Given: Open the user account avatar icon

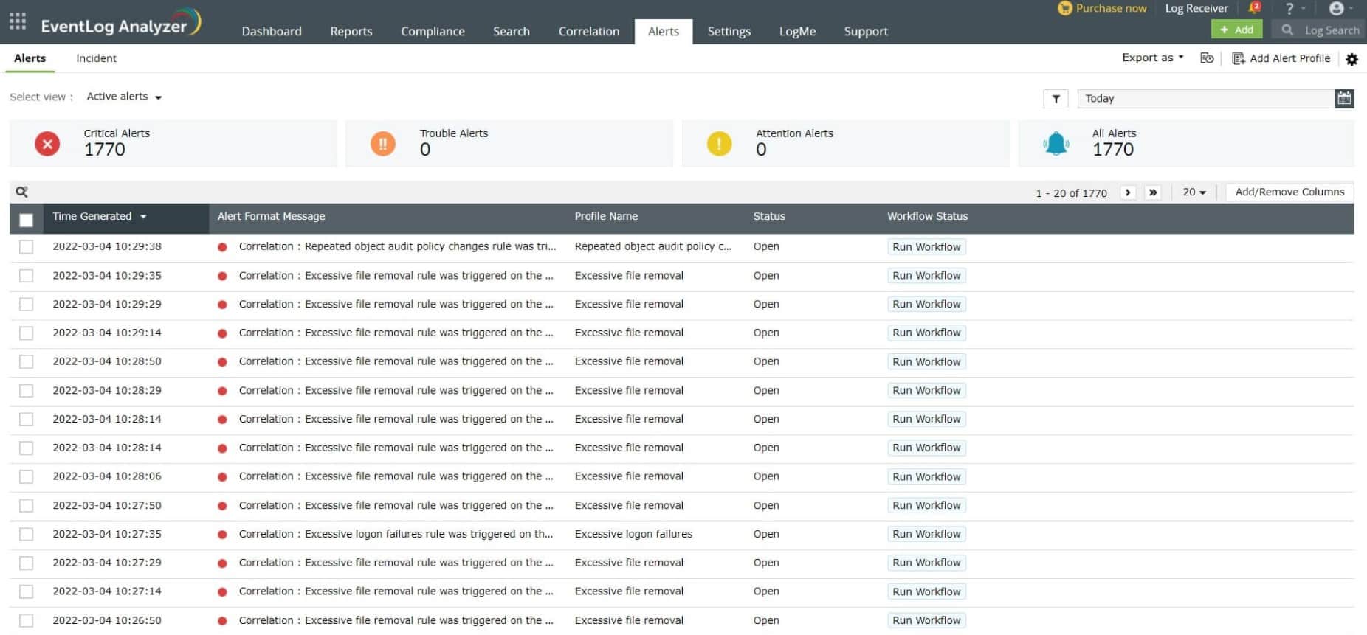Looking at the screenshot, I should (x=1336, y=9).
